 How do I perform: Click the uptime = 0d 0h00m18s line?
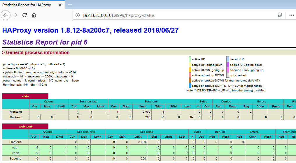pyautogui.click(x=19, y=68)
